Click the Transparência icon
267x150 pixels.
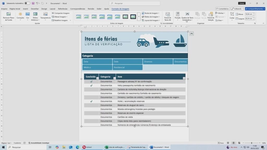pyautogui.click(x=45, y=14)
